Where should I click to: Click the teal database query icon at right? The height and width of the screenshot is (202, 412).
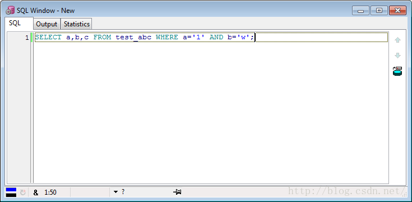(397, 71)
